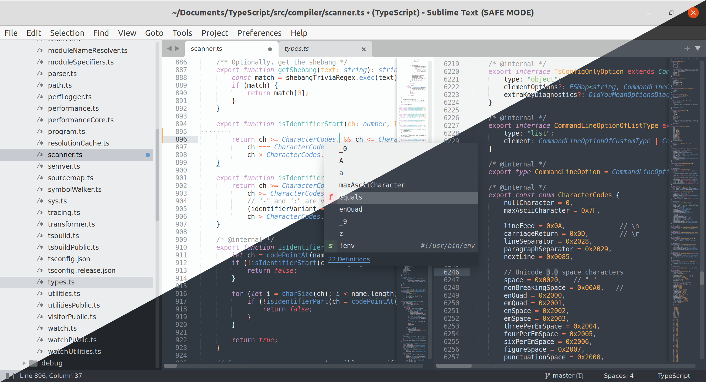Expand the debug folder in sidebar

click(23, 362)
